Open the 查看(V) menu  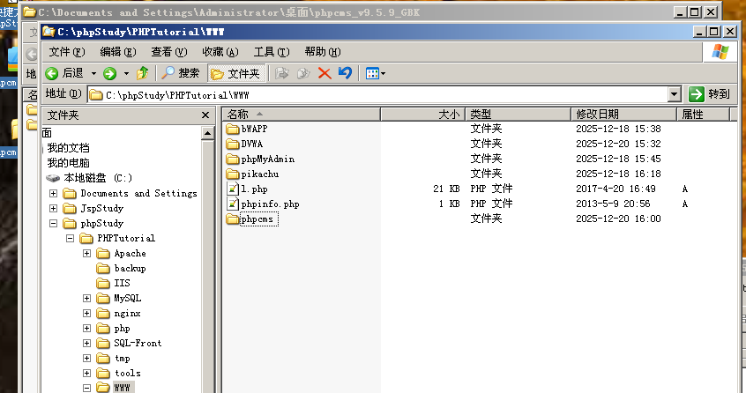(x=169, y=52)
